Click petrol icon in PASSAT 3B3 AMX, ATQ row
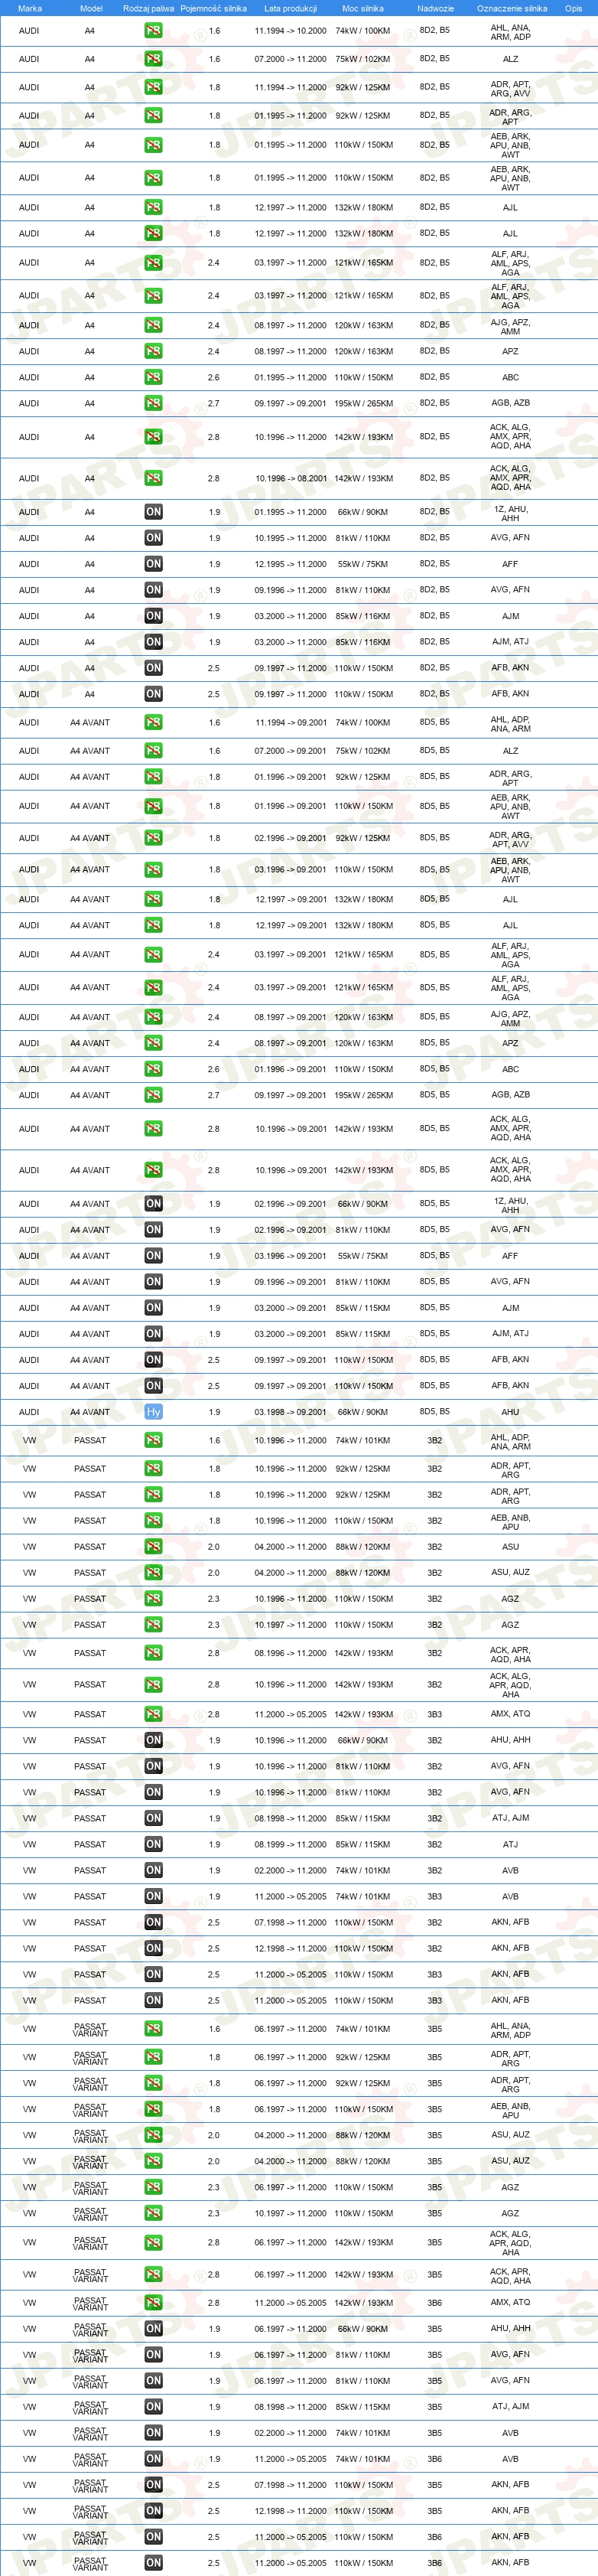The image size is (598, 2576). click(153, 1714)
